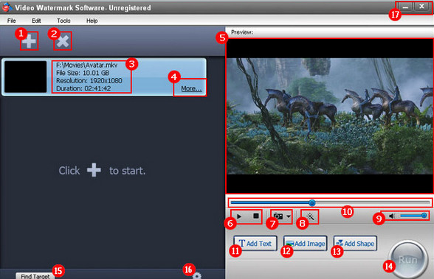Viewport: 434px width, 279px height.
Task: Click the 'Resolution: 1920x1080' text
Action: tap(89, 80)
